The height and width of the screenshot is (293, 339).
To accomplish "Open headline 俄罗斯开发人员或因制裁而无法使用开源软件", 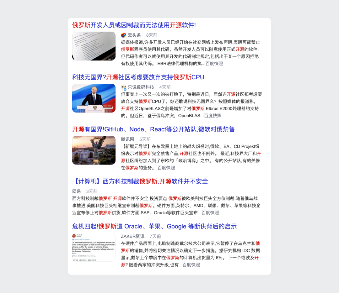I will click(134, 25).
